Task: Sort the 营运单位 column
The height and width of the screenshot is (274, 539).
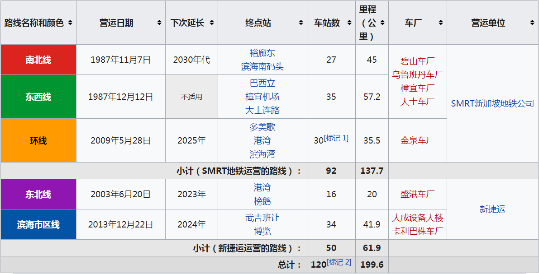Action: (532, 23)
